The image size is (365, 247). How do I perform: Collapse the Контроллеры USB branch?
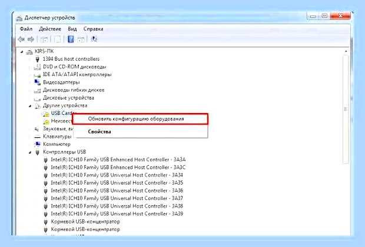click(x=30, y=153)
